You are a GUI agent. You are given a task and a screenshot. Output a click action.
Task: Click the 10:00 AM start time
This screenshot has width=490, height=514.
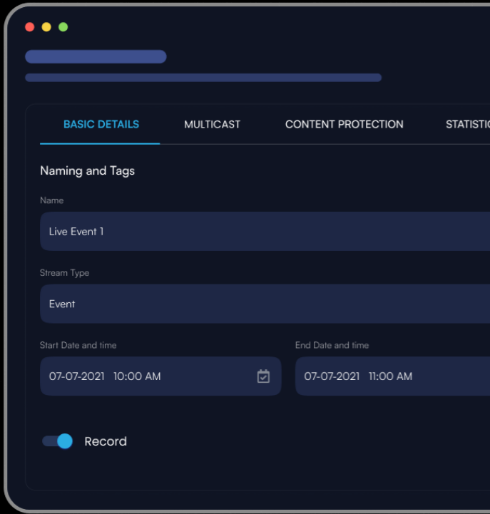137,376
